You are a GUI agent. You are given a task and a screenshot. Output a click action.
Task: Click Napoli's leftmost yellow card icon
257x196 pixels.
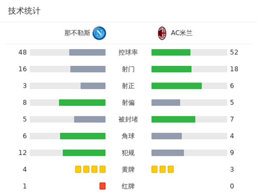click(78, 169)
